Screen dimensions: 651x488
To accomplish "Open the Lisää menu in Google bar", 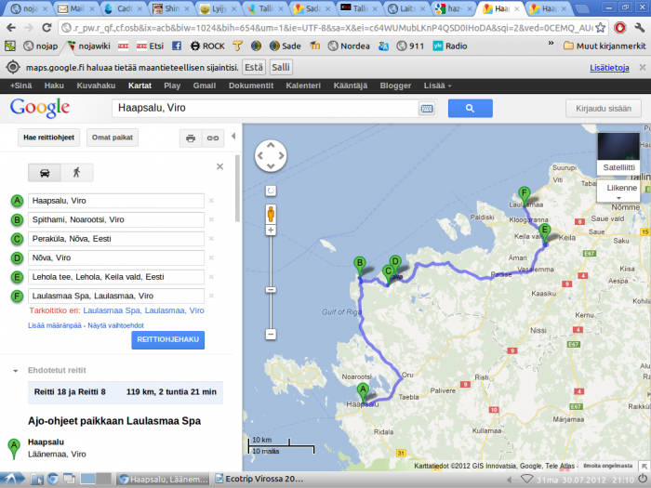I will 437,86.
